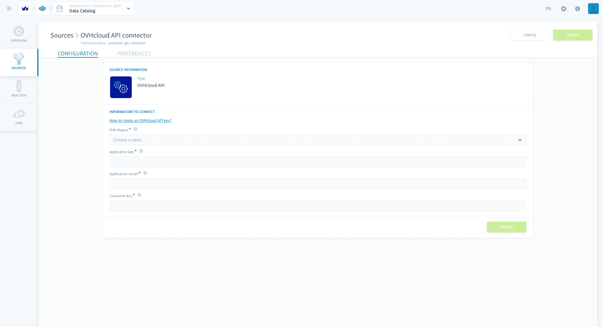603x327 pixels.
Task: Switch to the Preferences tab
Action: point(134,53)
